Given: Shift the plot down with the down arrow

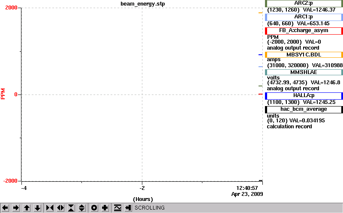Looking at the screenshot, I should click(37, 208).
